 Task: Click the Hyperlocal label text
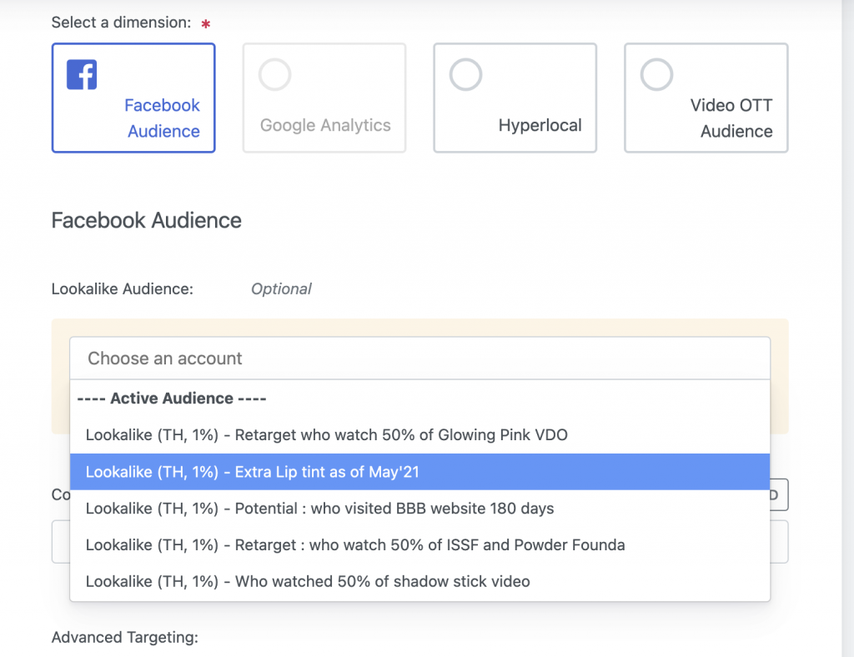click(540, 125)
